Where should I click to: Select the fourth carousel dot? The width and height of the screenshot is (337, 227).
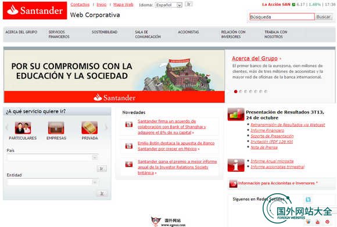coord(250,91)
